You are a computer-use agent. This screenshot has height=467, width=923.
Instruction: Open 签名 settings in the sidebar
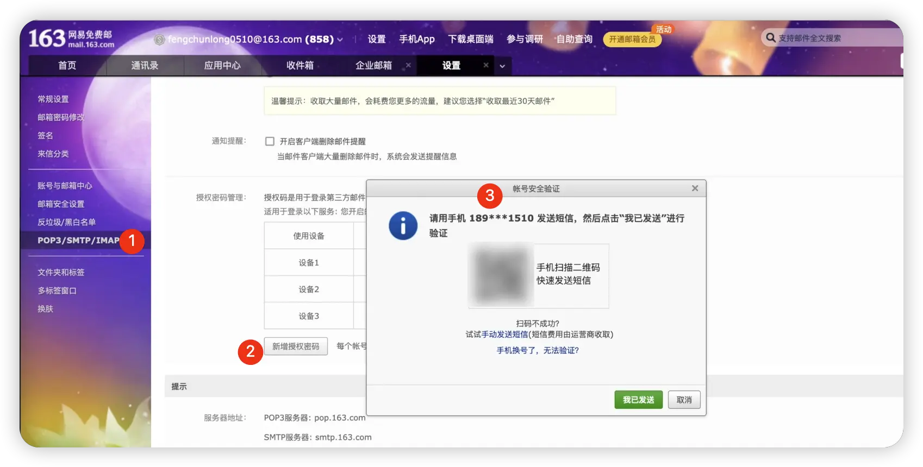(45, 135)
